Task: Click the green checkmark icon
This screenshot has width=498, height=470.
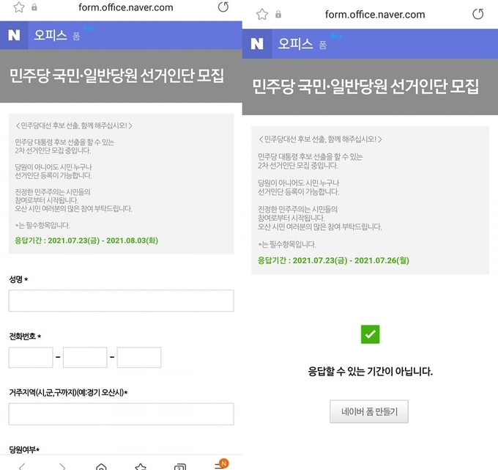Action: click(x=370, y=334)
